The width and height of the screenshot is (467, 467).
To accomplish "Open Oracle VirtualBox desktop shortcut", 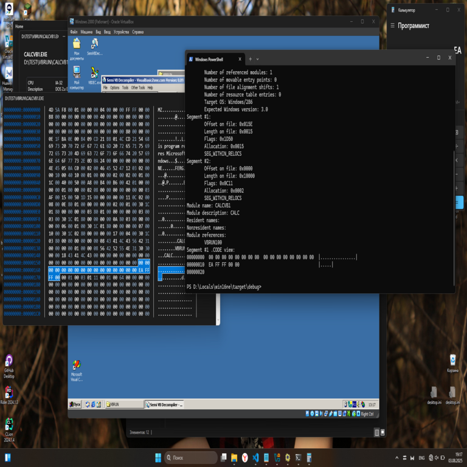I will click(x=9, y=46).
